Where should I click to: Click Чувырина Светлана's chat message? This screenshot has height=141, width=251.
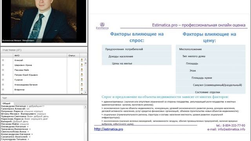click(25, 116)
